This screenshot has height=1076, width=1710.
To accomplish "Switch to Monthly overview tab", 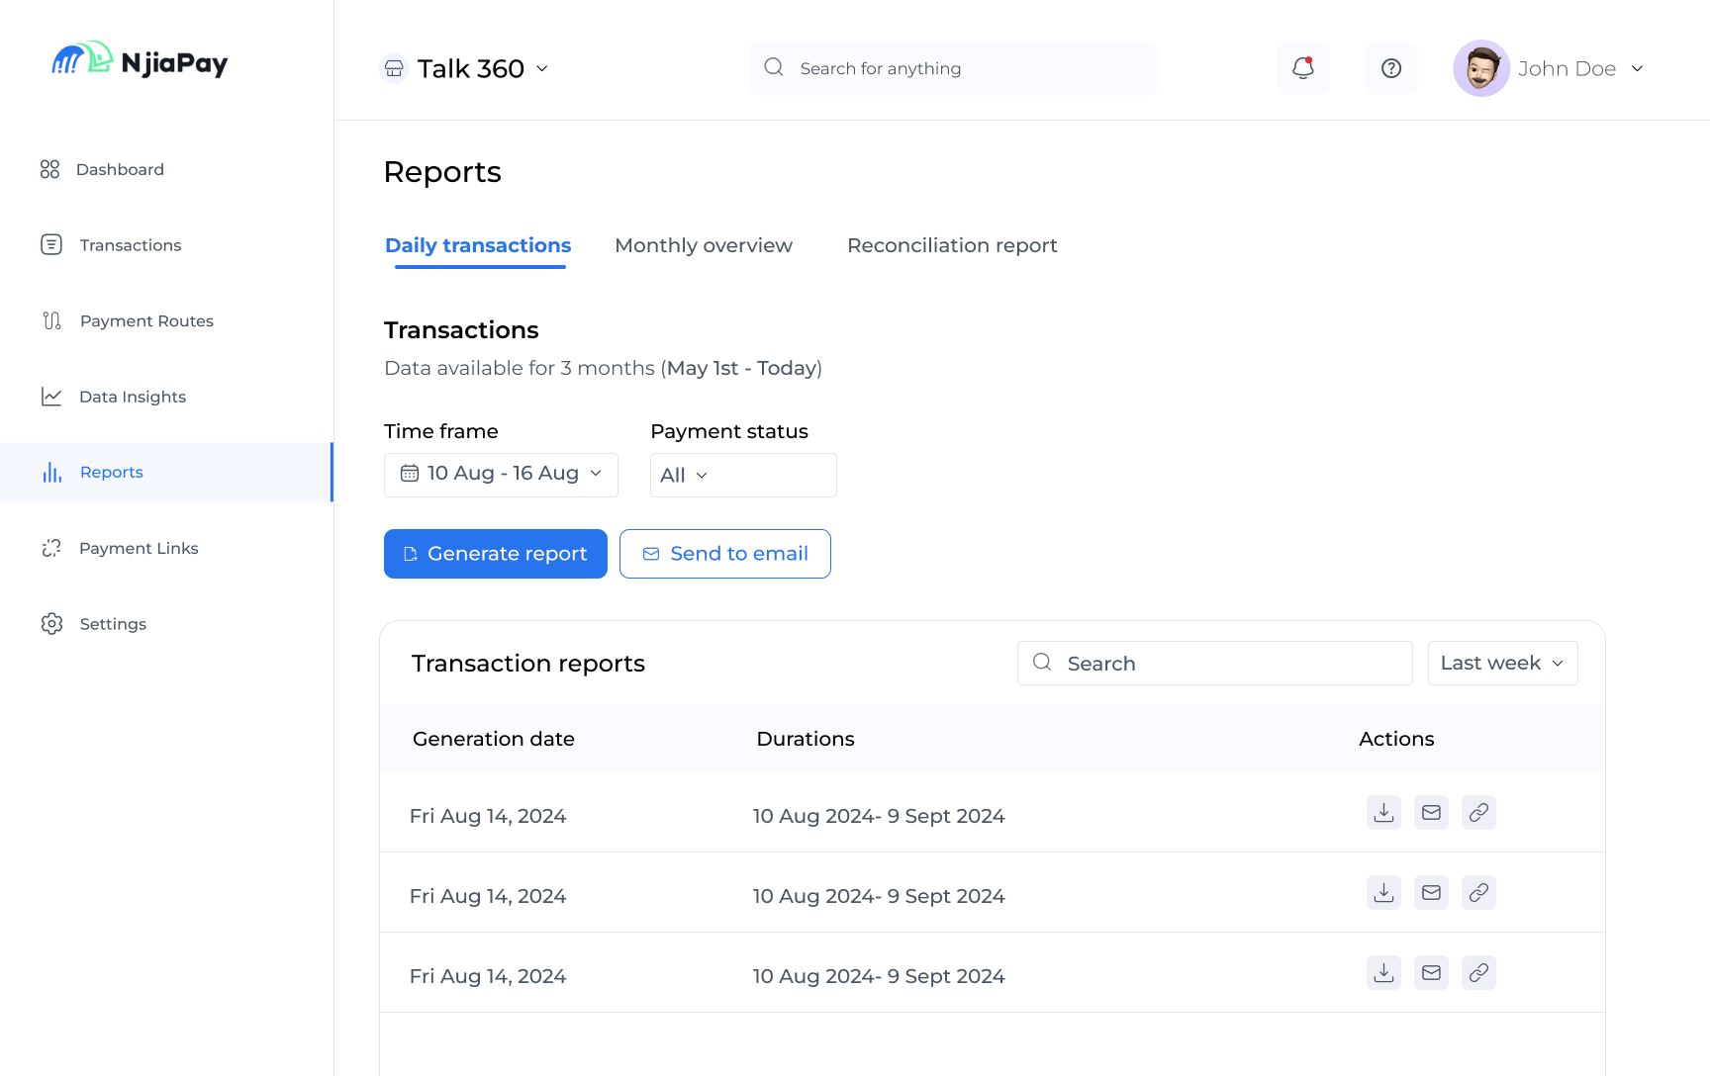I will click(x=704, y=245).
